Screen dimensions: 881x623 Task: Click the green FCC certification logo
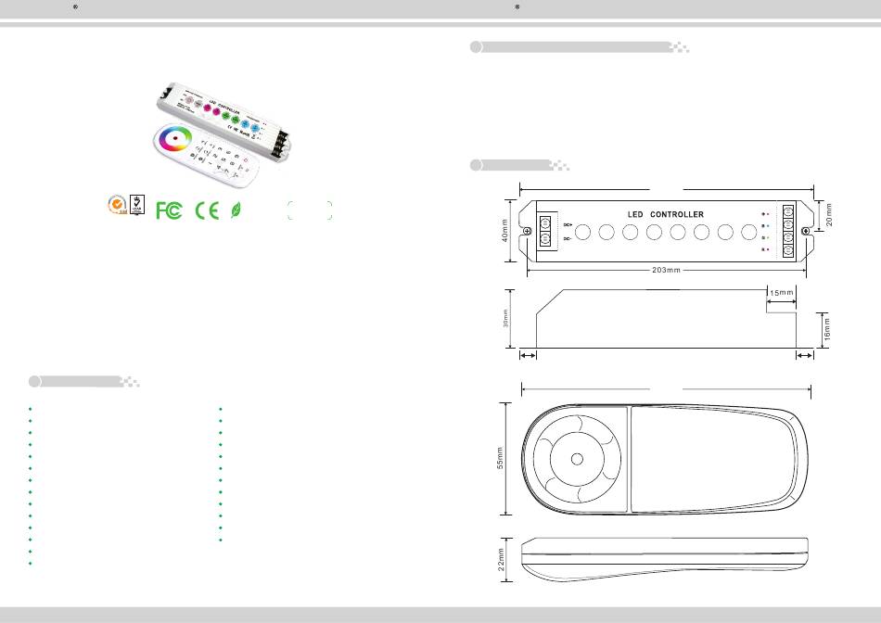point(169,210)
